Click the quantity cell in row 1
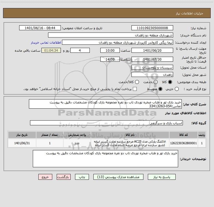Screen dimensions: 214x207 (x=50, y=143)
